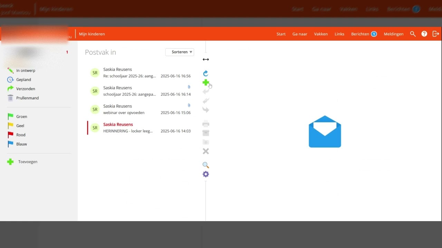Click the archive box icon in the toolbar
This screenshot has width=442, height=248.
(x=206, y=133)
